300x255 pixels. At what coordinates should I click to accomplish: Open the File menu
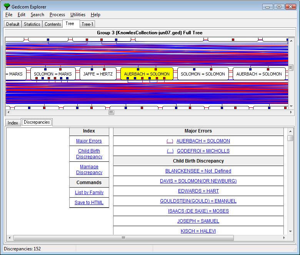(9, 15)
